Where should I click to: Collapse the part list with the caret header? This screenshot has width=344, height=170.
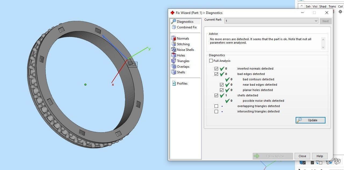click(x=301, y=6)
